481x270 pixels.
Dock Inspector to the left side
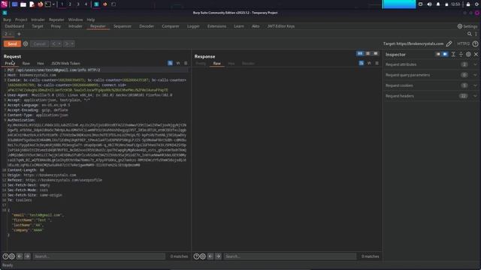[x=437, y=54]
